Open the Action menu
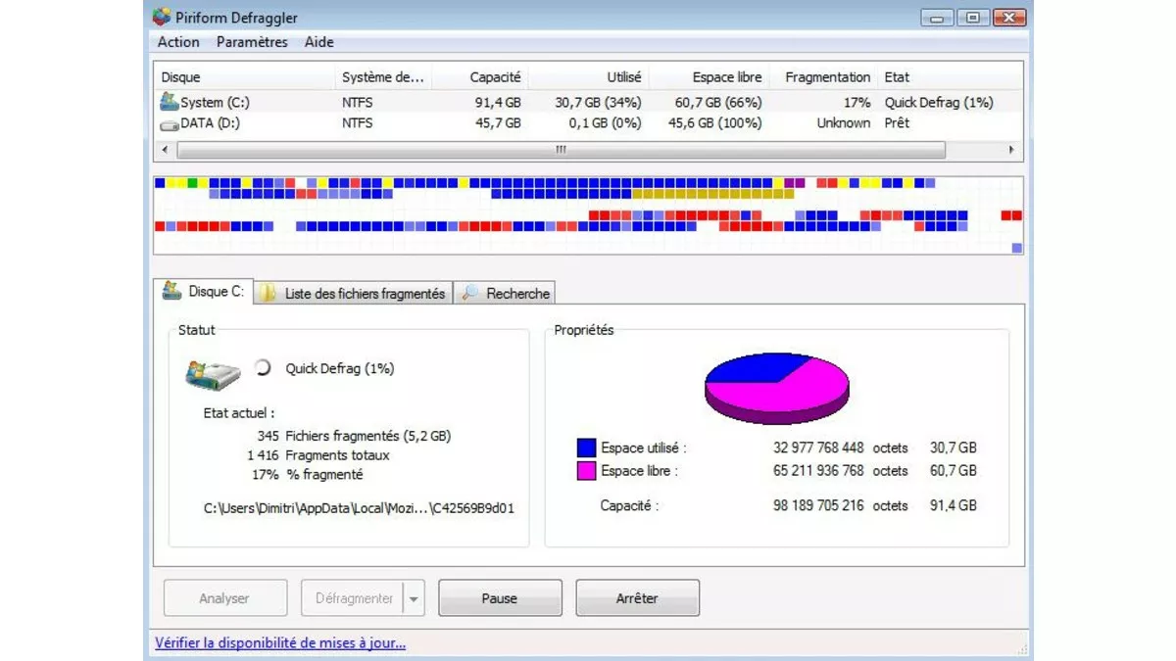This screenshot has height=661, width=1176. click(176, 42)
